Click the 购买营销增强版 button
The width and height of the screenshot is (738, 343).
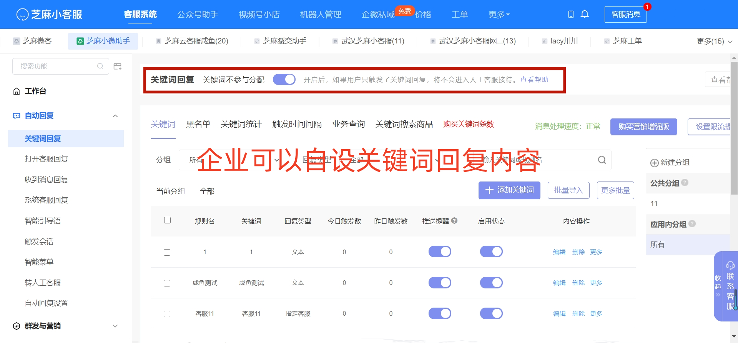click(644, 127)
